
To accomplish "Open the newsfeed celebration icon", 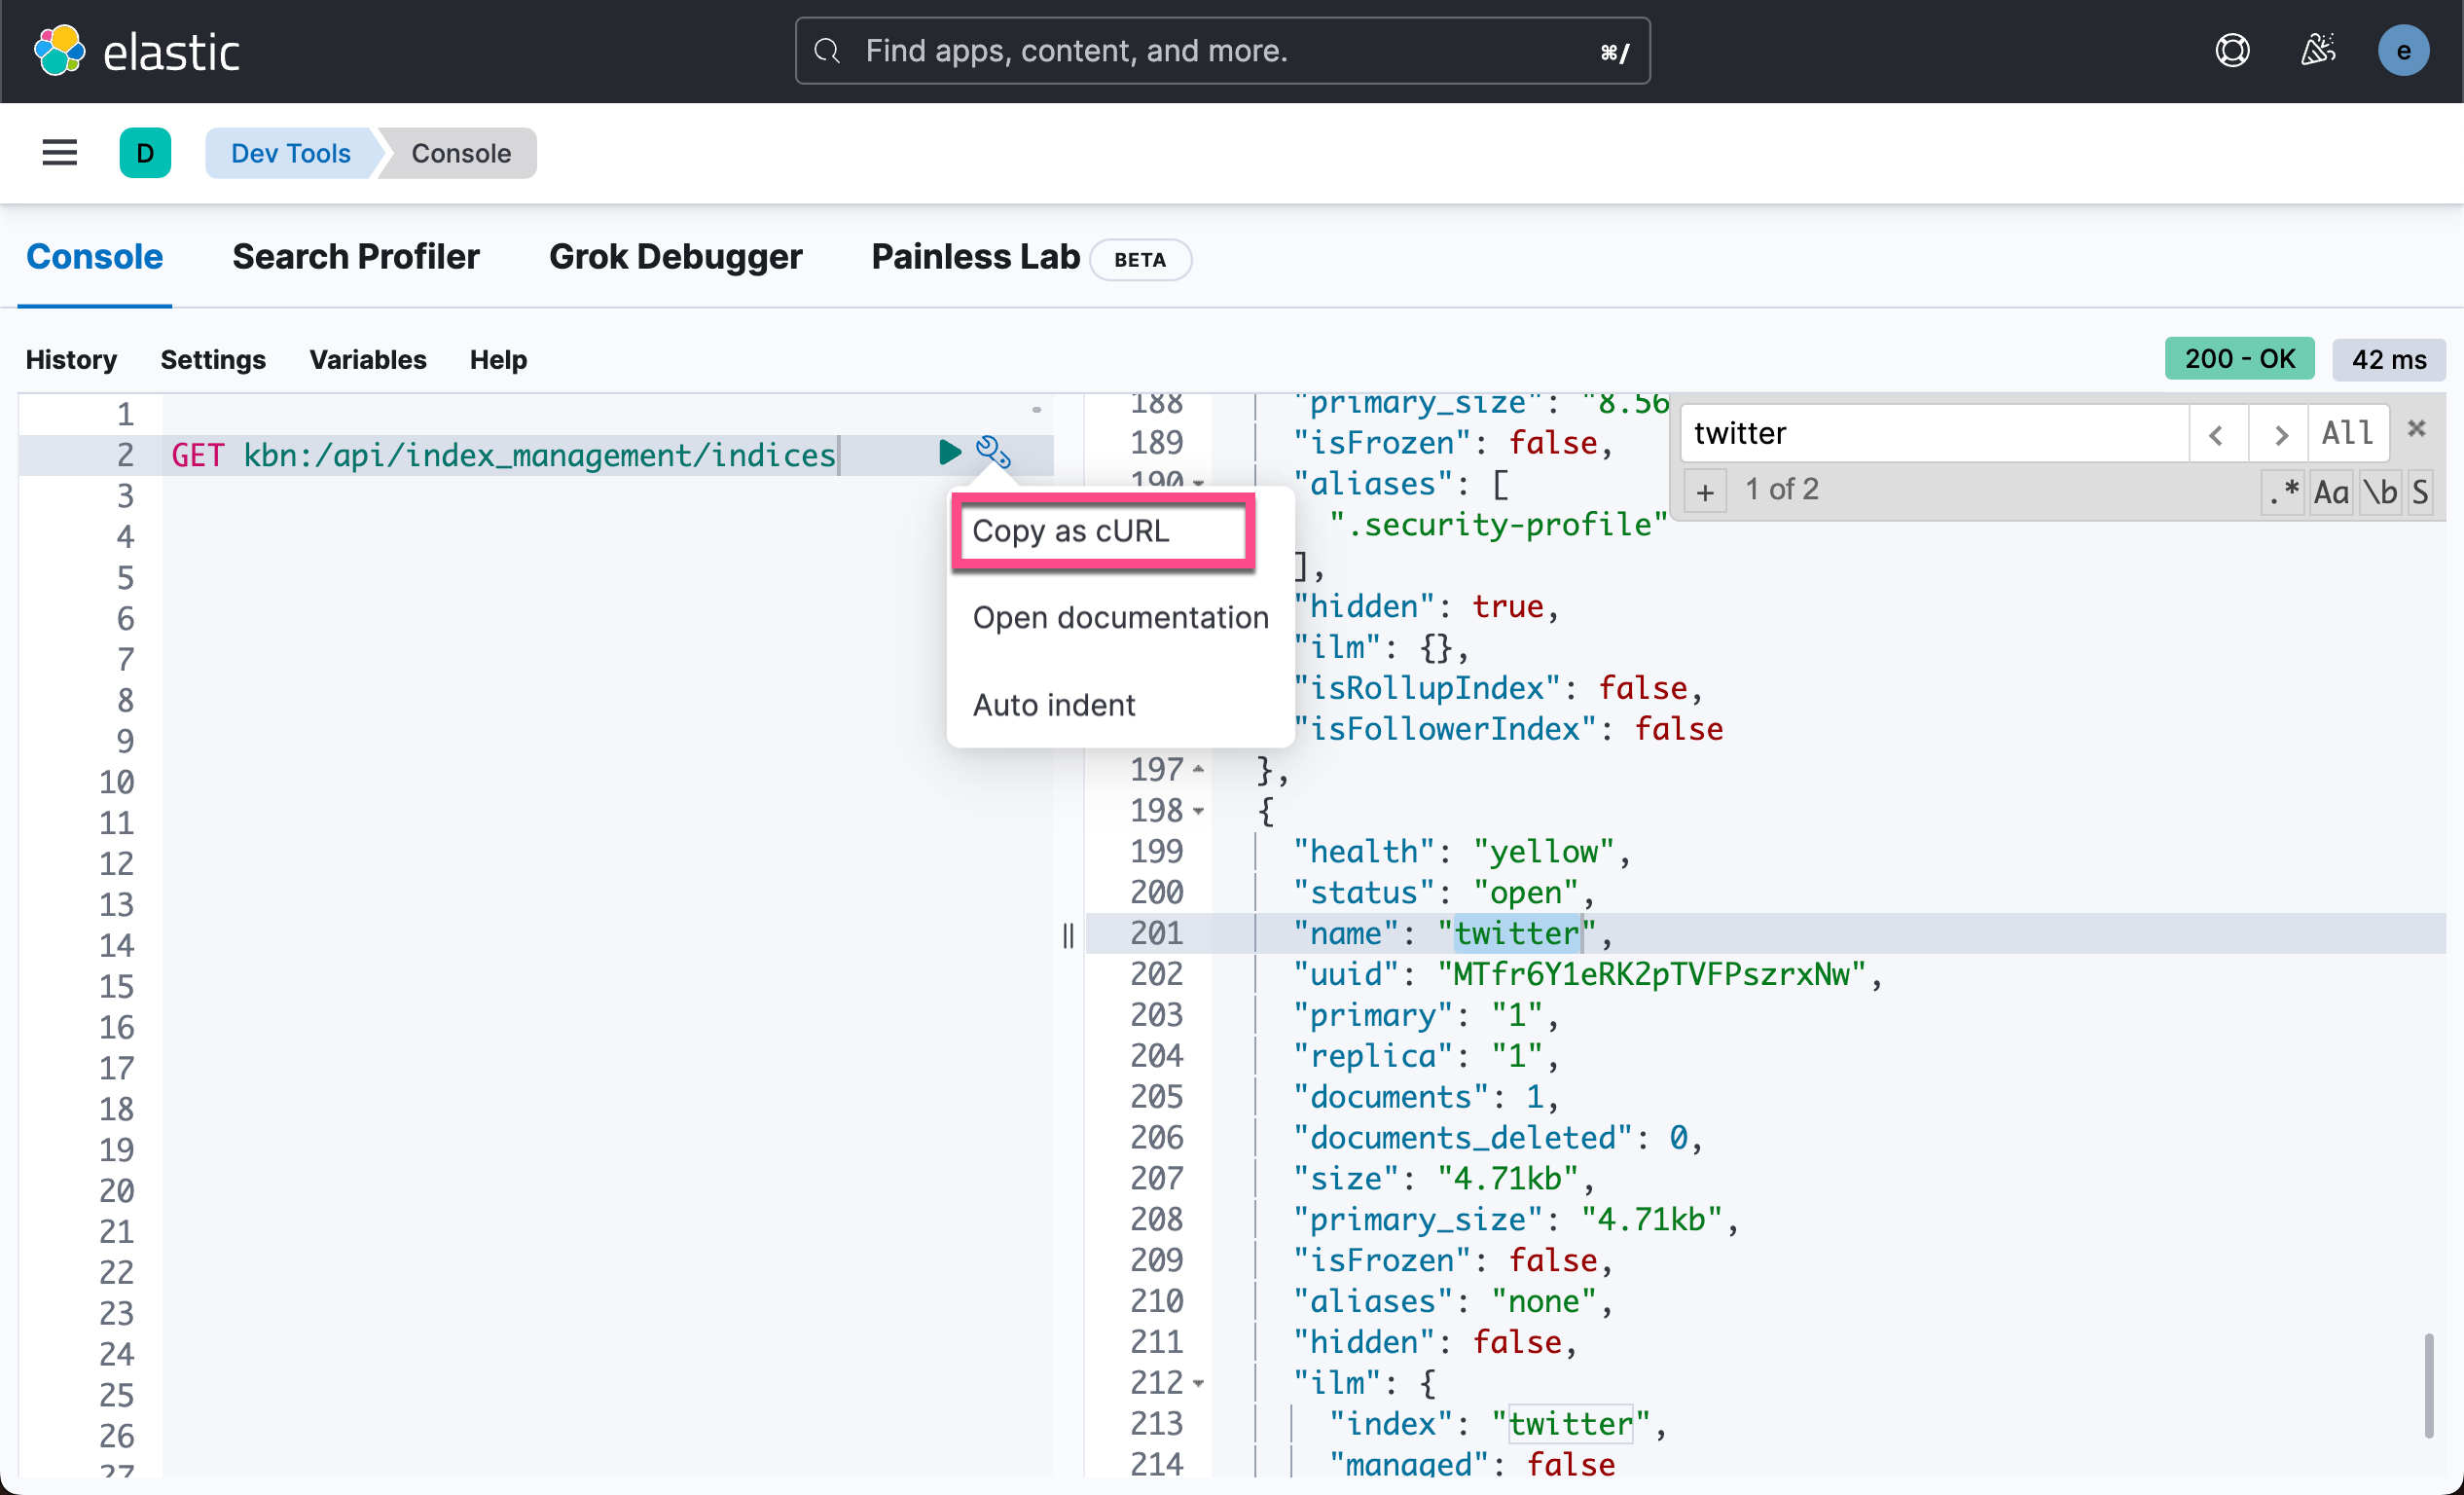I will click(x=2317, y=51).
